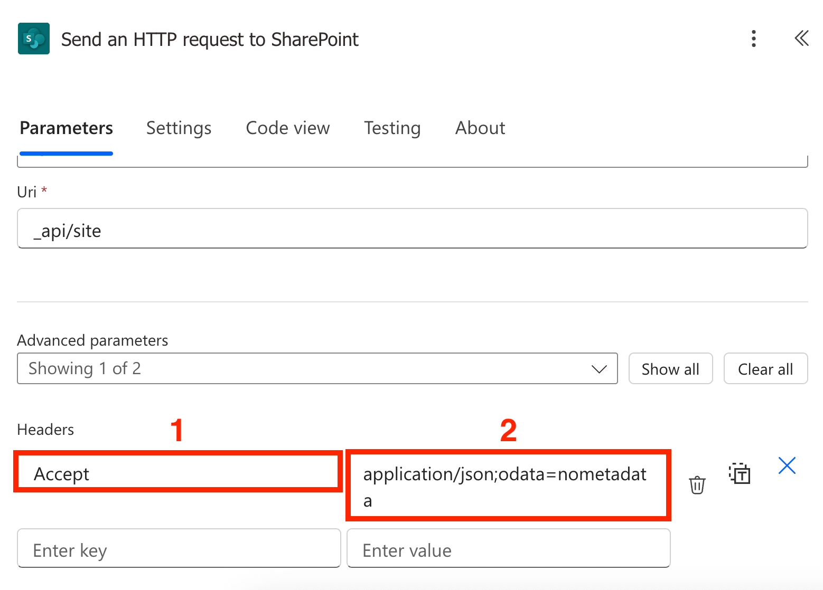The width and height of the screenshot is (823, 590).
Task: Switch headers to text mode icon
Action: 740,473
